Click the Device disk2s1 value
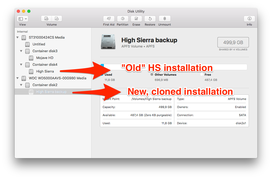 (x=241, y=123)
